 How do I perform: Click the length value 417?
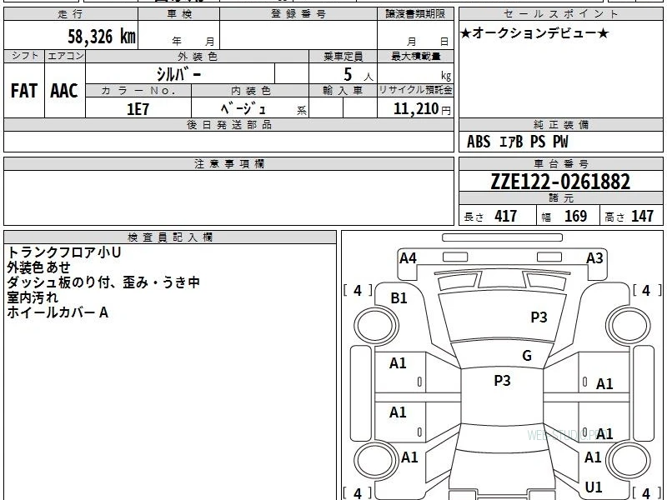click(x=506, y=216)
